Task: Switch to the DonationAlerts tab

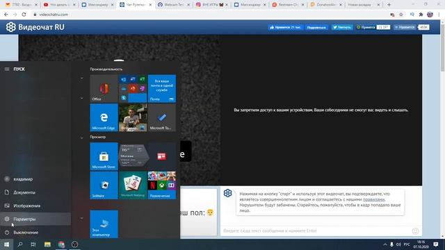Action: [326, 5]
